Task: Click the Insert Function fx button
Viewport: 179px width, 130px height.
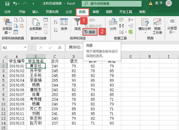Action: click(60, 48)
